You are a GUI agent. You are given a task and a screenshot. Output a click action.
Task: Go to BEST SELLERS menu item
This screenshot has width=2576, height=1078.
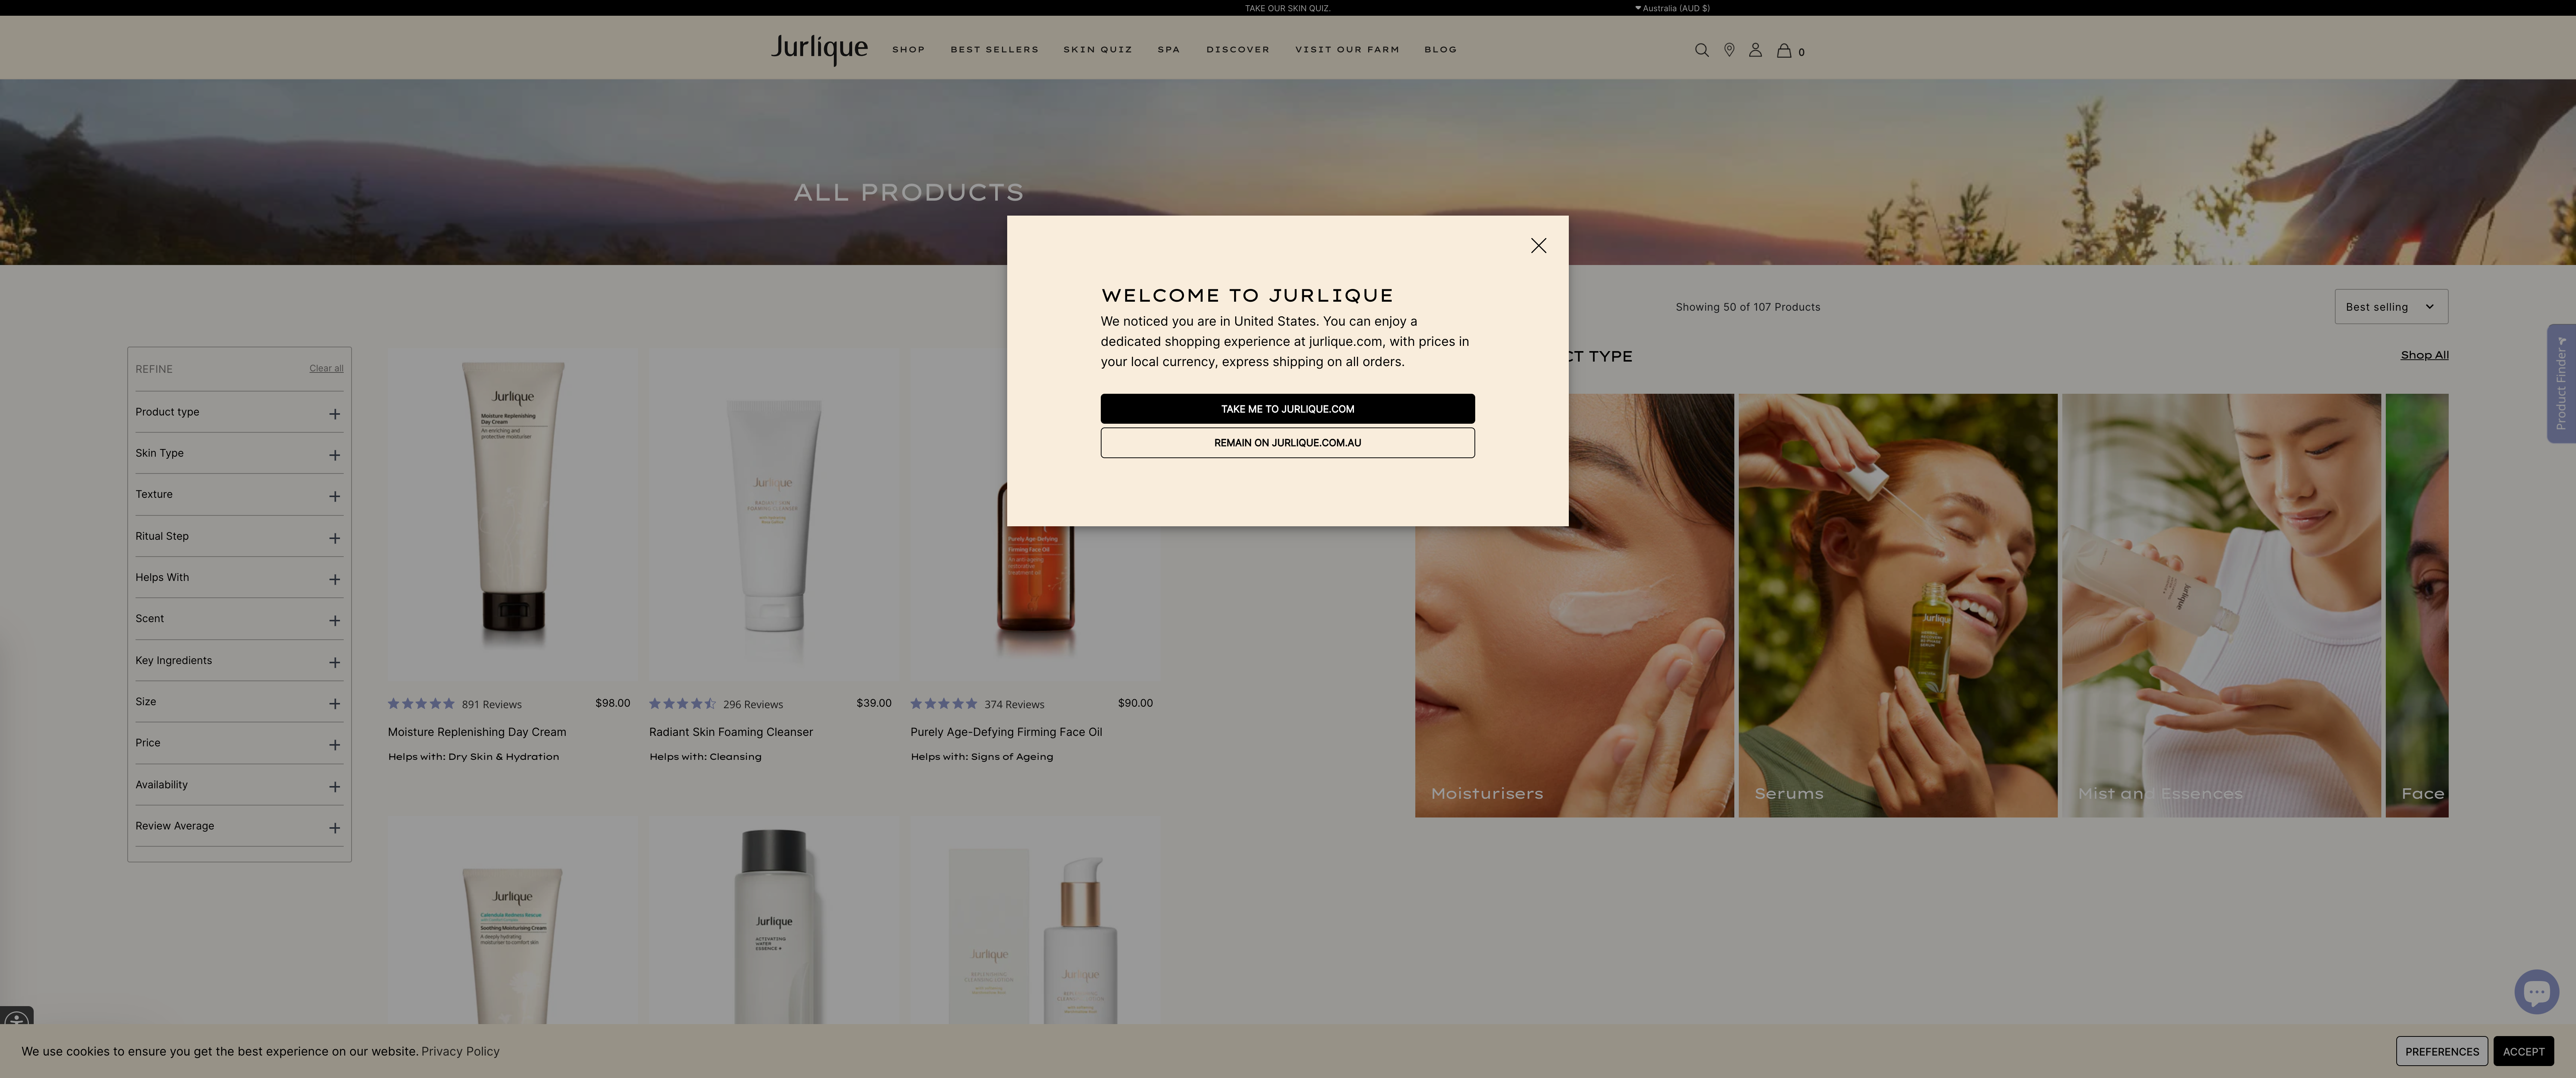tap(994, 49)
